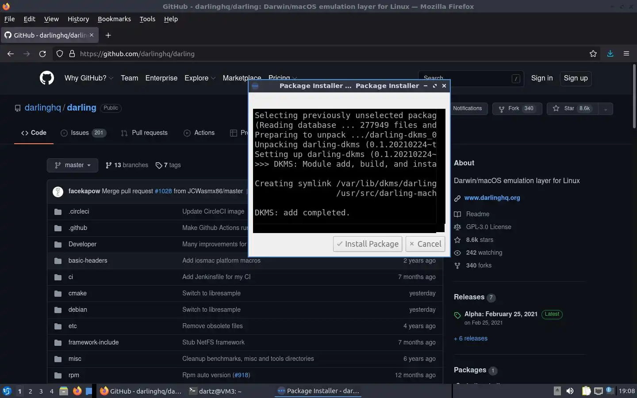Open the Tools menu
Viewport: 637px width, 398px height.
pos(147,19)
